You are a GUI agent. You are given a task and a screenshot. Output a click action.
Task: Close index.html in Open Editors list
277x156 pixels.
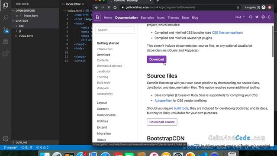tap(17, 16)
